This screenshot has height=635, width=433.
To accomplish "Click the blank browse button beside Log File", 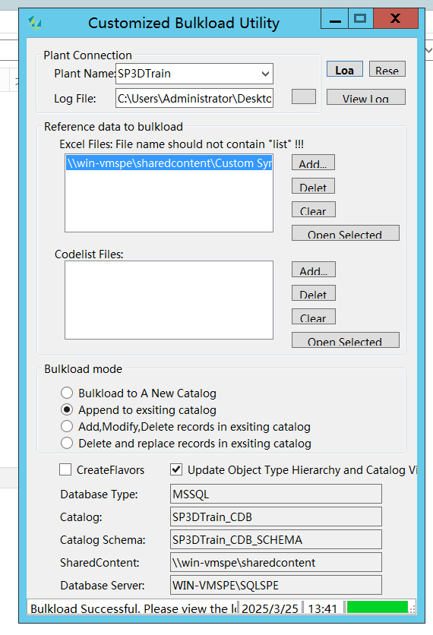I will coord(304,96).
